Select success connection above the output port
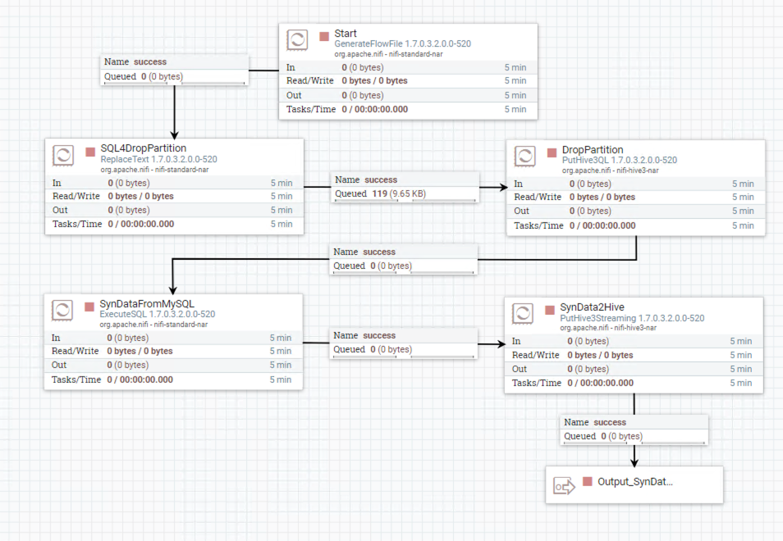 634,430
